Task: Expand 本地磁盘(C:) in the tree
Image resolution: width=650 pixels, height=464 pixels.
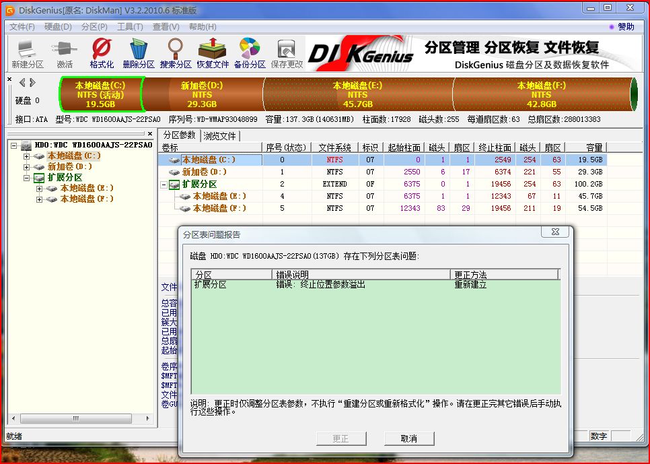Action: click(26, 156)
